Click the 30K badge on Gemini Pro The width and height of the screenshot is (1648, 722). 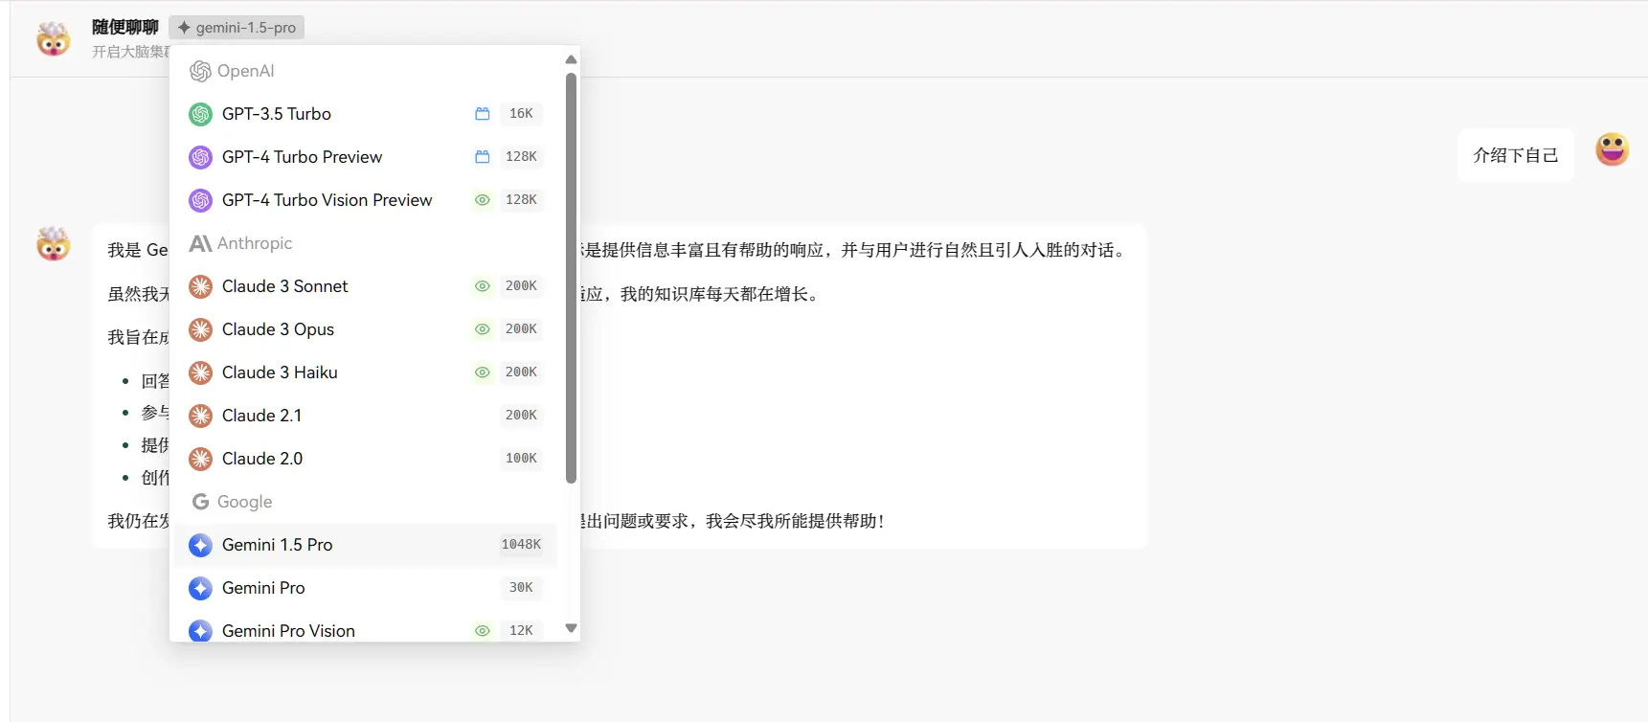pyautogui.click(x=521, y=588)
